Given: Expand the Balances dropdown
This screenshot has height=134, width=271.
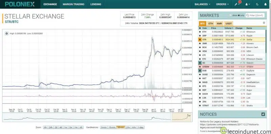Looking at the screenshot, I should coord(202,4).
